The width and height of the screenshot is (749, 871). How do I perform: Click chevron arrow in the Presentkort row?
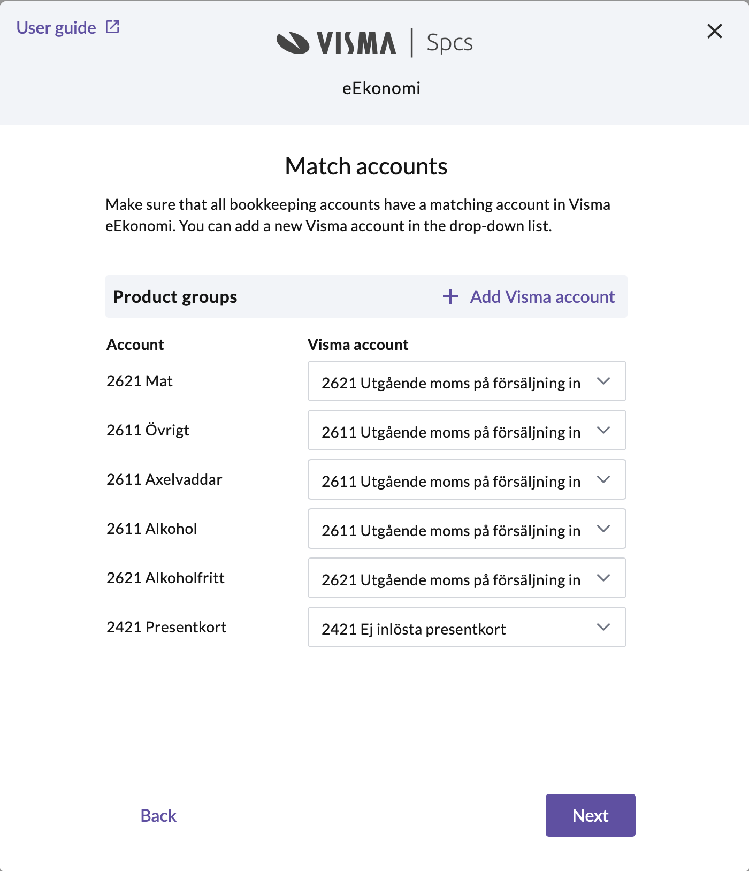pyautogui.click(x=603, y=628)
